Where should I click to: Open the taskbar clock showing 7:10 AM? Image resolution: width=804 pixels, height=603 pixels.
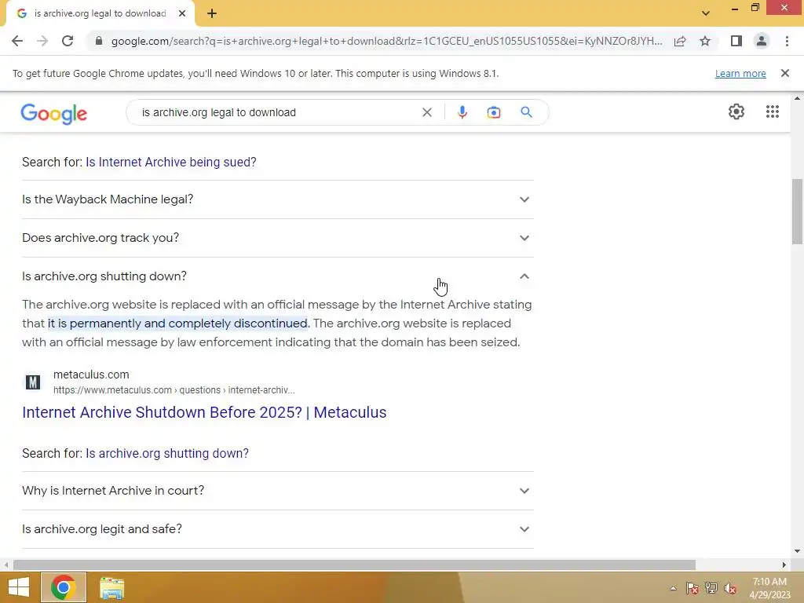(769, 588)
